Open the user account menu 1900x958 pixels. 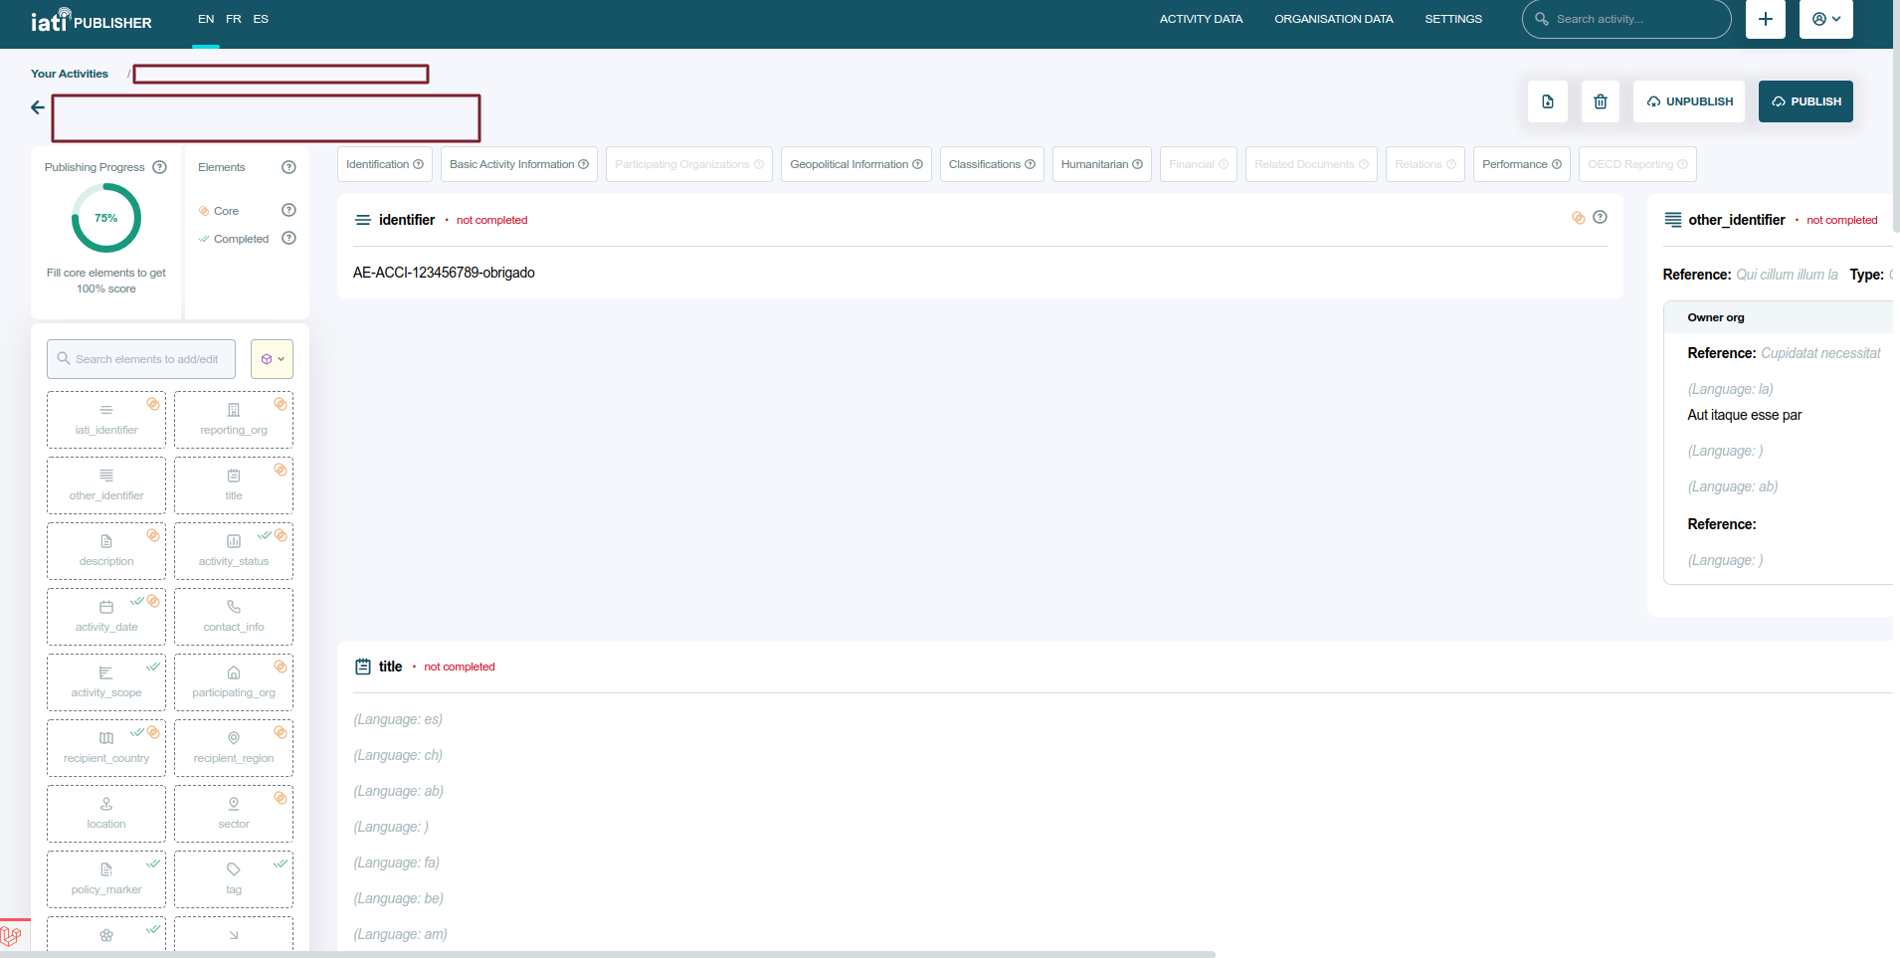pyautogui.click(x=1826, y=19)
